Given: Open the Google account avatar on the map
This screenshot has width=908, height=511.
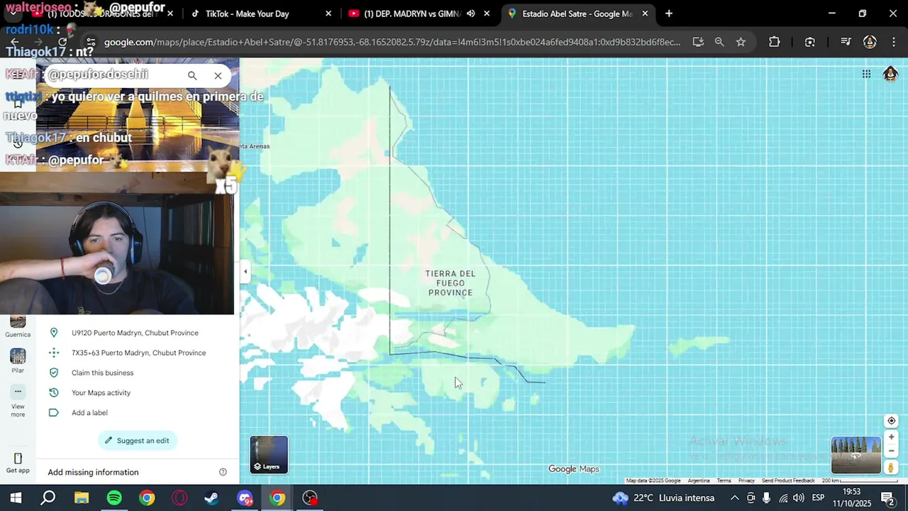Looking at the screenshot, I should [890, 74].
